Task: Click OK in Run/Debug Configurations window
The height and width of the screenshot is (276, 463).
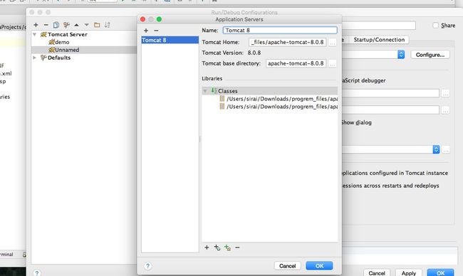Action: click(440, 273)
